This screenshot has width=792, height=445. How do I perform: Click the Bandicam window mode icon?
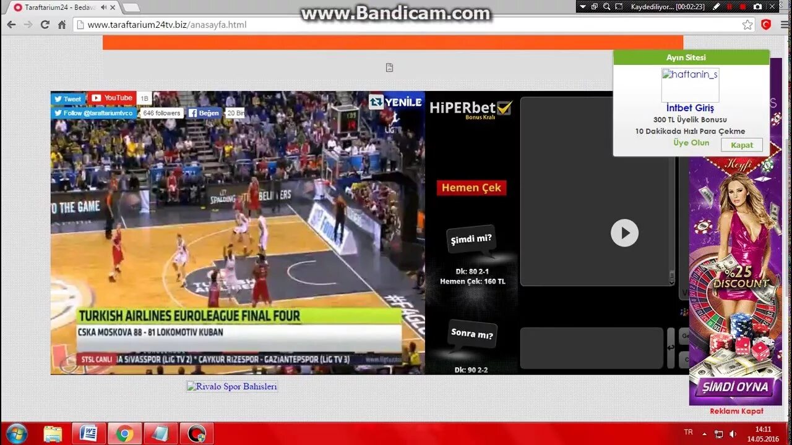(594, 6)
